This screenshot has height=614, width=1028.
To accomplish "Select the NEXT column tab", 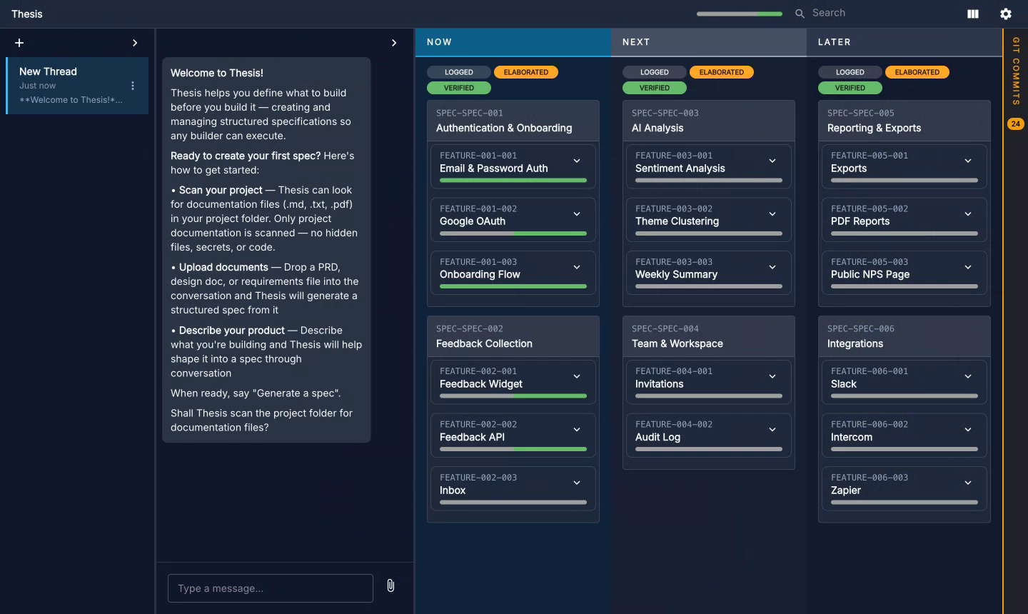I will point(709,42).
